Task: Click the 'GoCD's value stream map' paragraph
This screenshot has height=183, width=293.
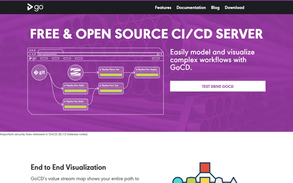Action: pyautogui.click(x=85, y=179)
